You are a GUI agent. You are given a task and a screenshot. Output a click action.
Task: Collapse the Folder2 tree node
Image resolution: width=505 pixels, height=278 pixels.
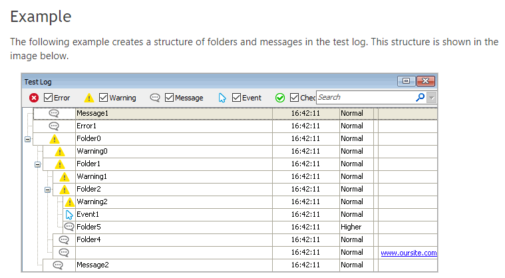(47, 190)
